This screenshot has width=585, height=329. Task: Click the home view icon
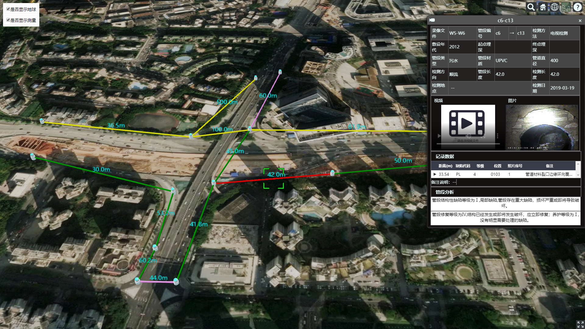[x=543, y=7]
